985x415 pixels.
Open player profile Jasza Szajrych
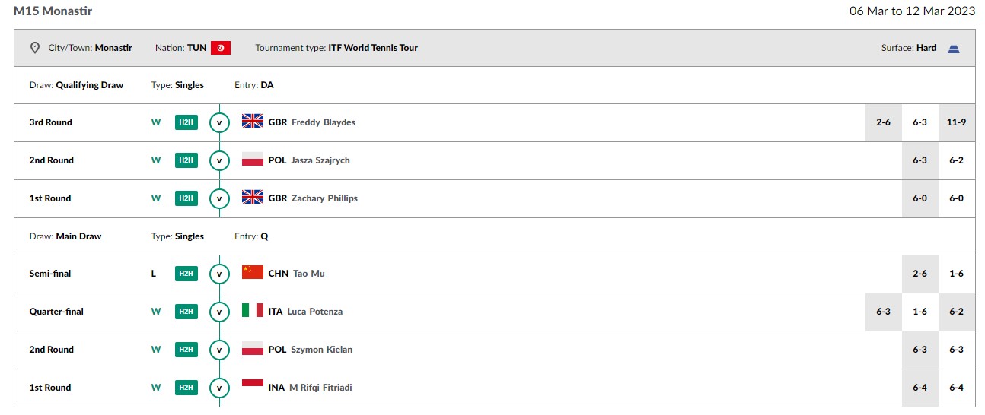pyautogui.click(x=318, y=160)
